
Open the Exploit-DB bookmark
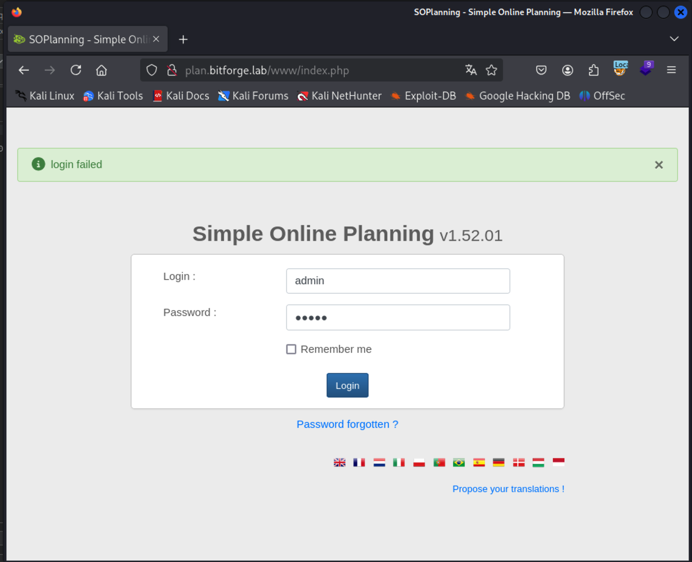point(424,96)
